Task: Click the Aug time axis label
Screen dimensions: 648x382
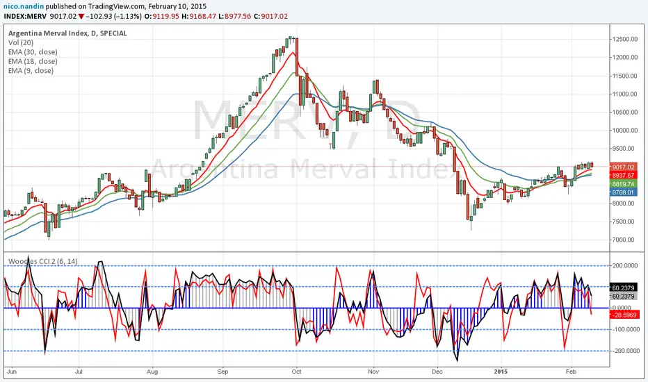Action: click(152, 372)
